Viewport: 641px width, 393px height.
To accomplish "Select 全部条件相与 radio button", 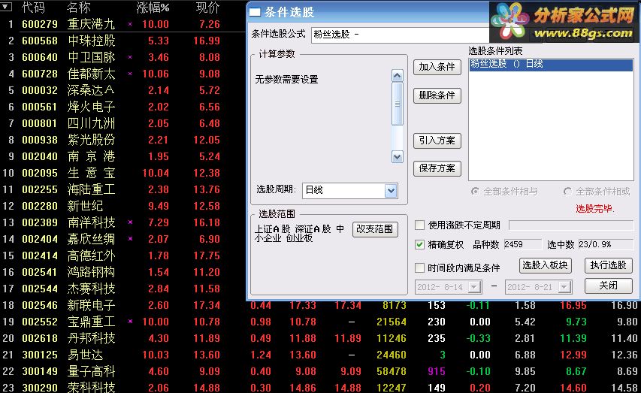I will pyautogui.click(x=475, y=192).
